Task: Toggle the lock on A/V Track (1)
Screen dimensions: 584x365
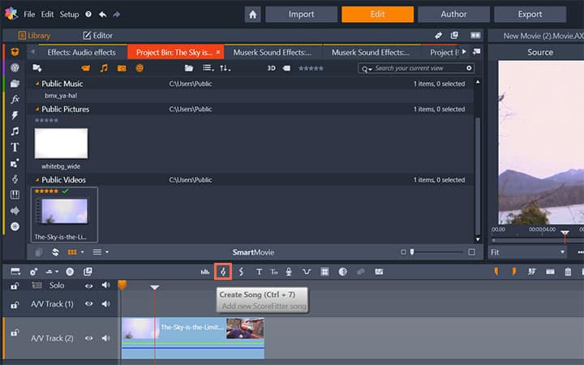Action: click(x=15, y=305)
